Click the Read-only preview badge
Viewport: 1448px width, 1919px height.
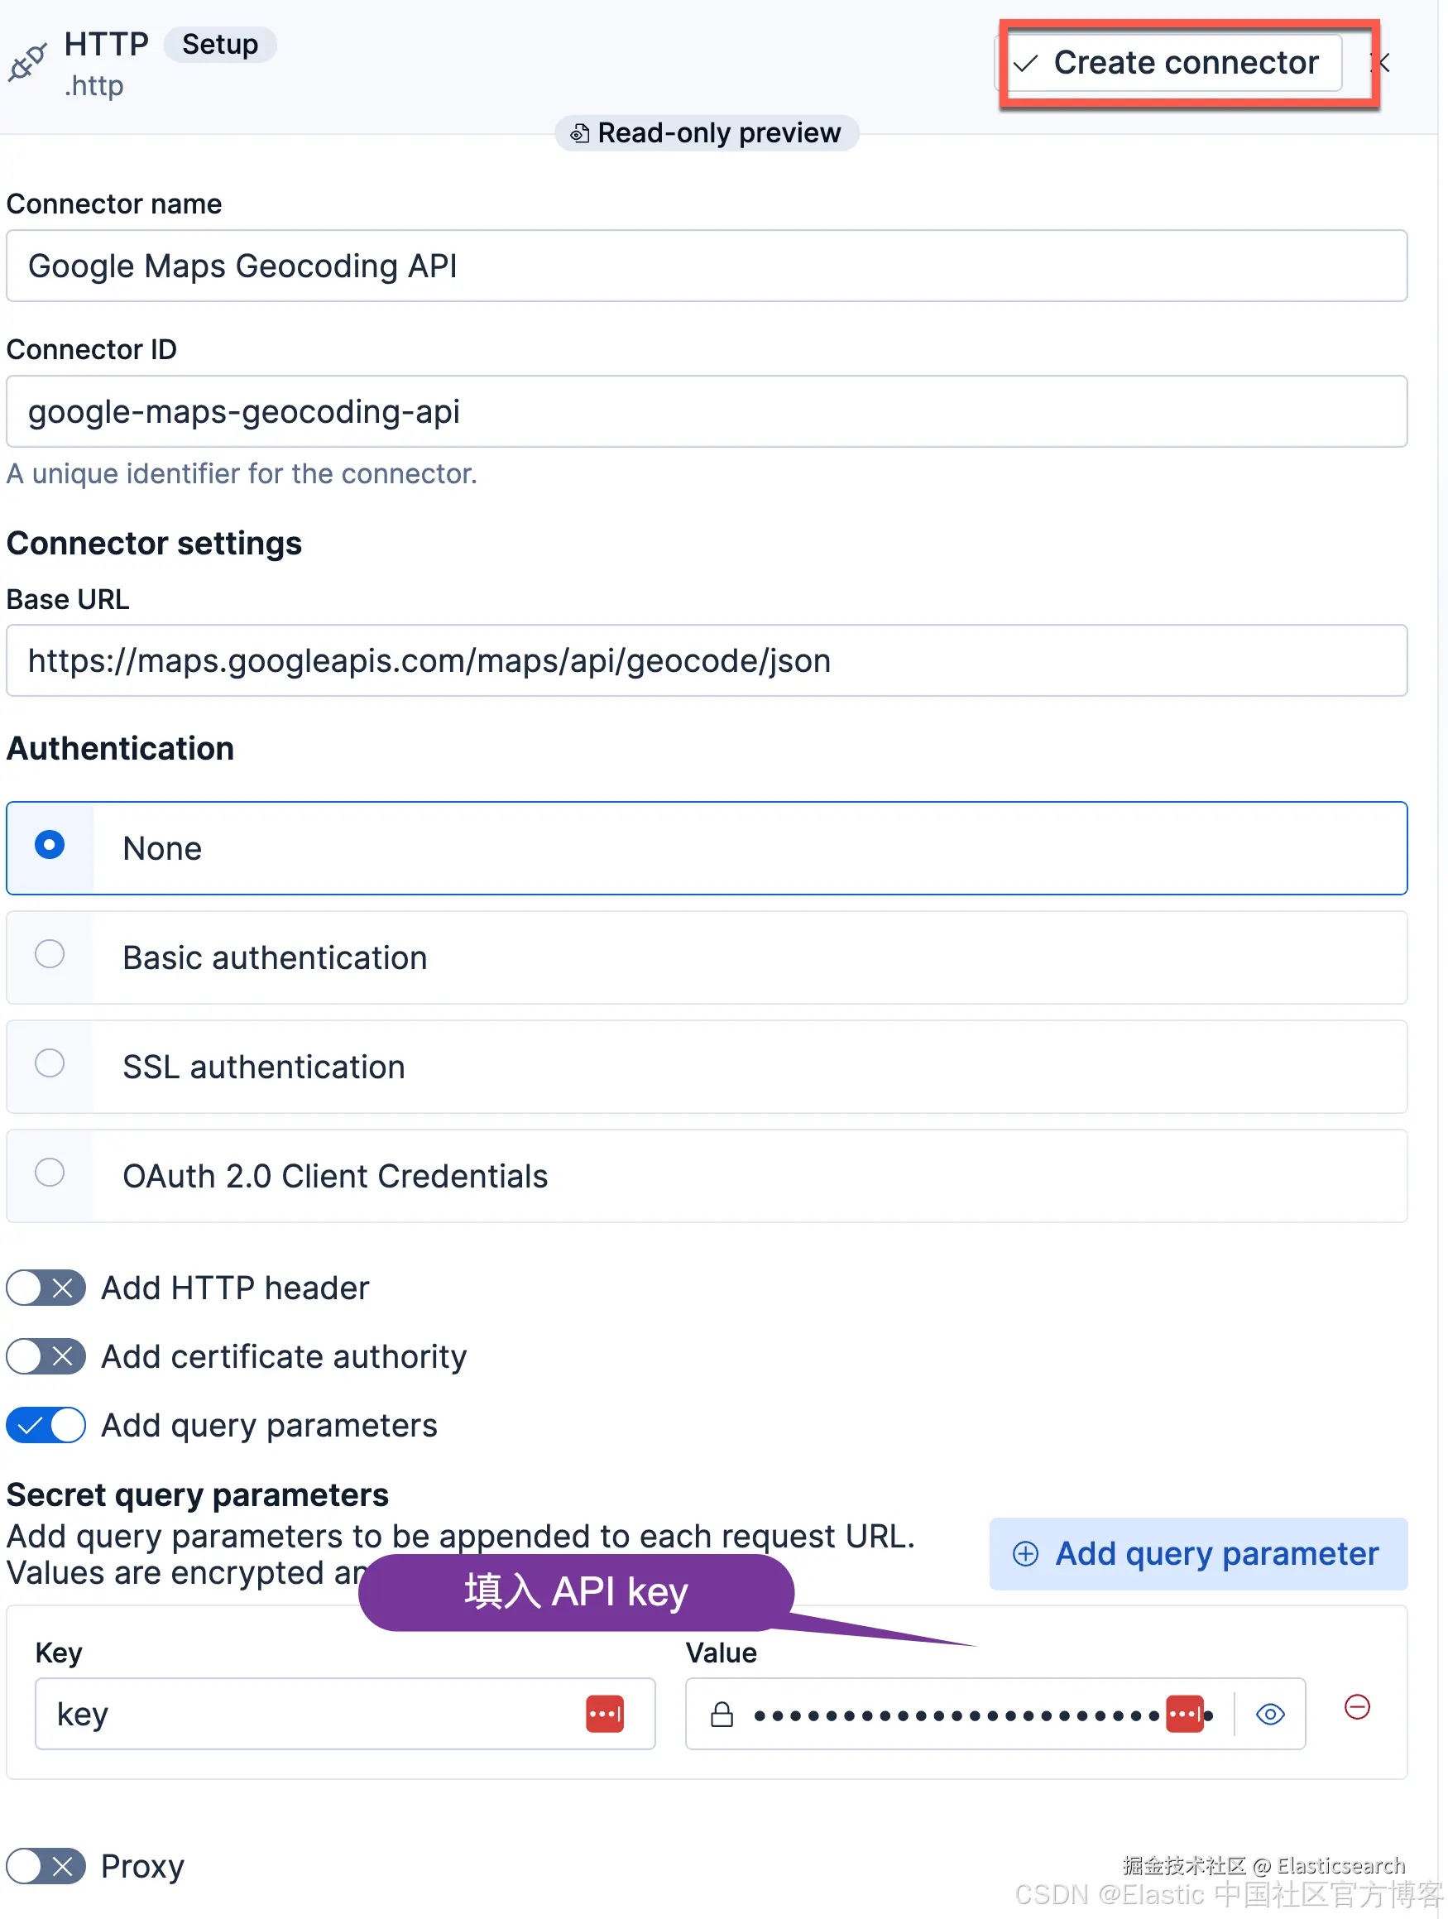coord(707,132)
